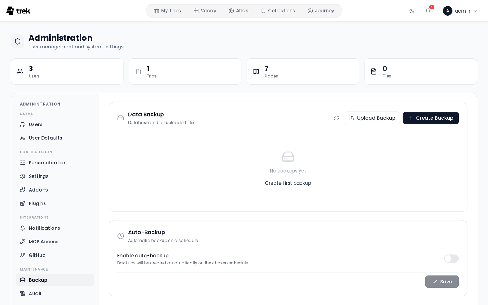
Task: Click the Administration shield icon
Action: 18,41
